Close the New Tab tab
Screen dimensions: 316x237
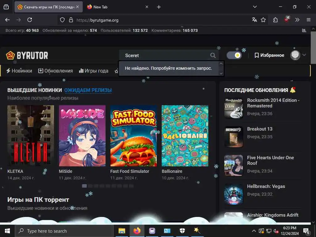pos(147,7)
